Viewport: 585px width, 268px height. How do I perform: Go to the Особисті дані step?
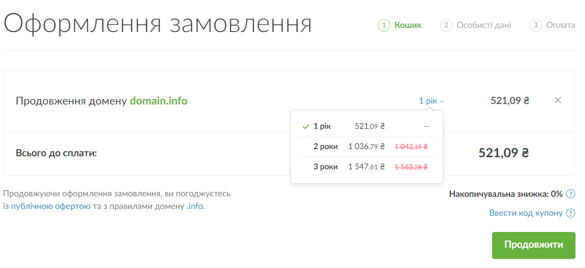pos(484,25)
